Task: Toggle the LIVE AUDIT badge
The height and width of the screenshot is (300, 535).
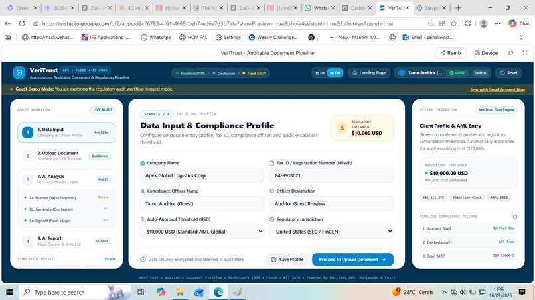Action: click(x=102, y=110)
